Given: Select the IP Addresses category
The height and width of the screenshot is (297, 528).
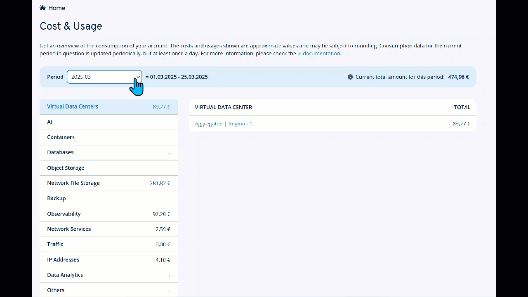Looking at the screenshot, I should coord(63,259).
